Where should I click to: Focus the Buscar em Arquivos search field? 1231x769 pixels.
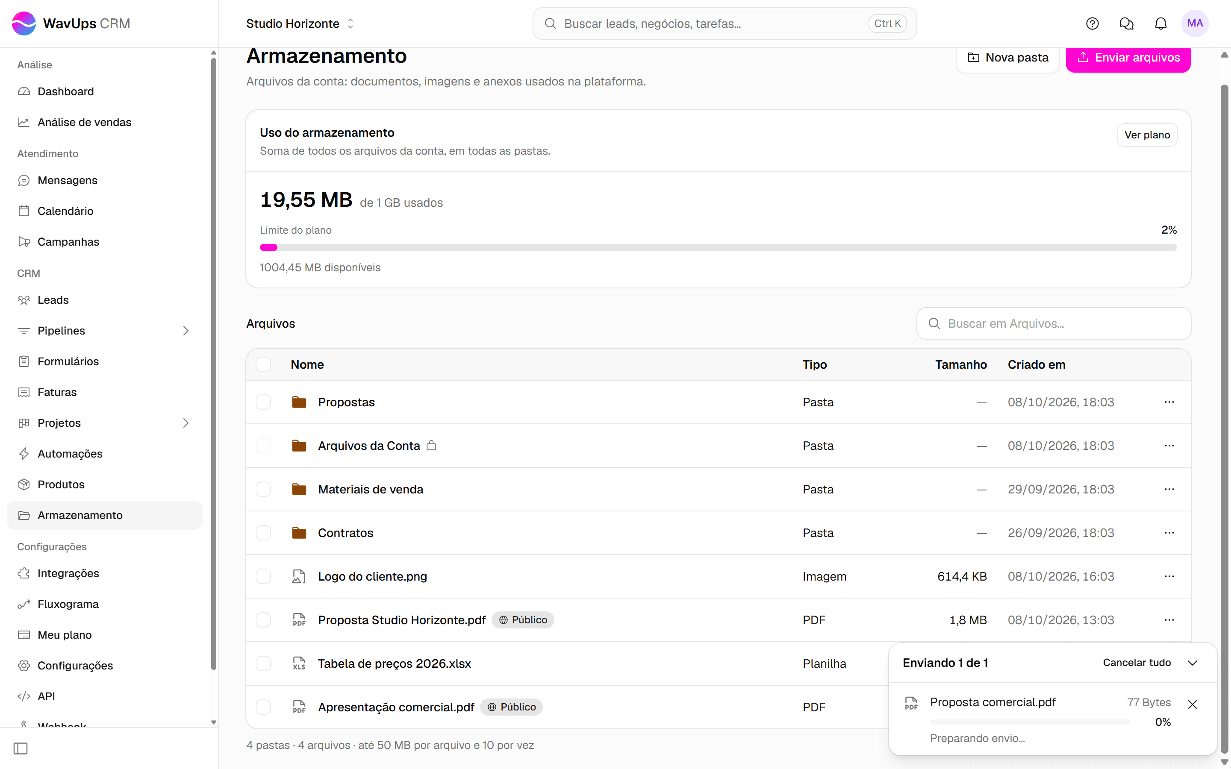point(1053,323)
